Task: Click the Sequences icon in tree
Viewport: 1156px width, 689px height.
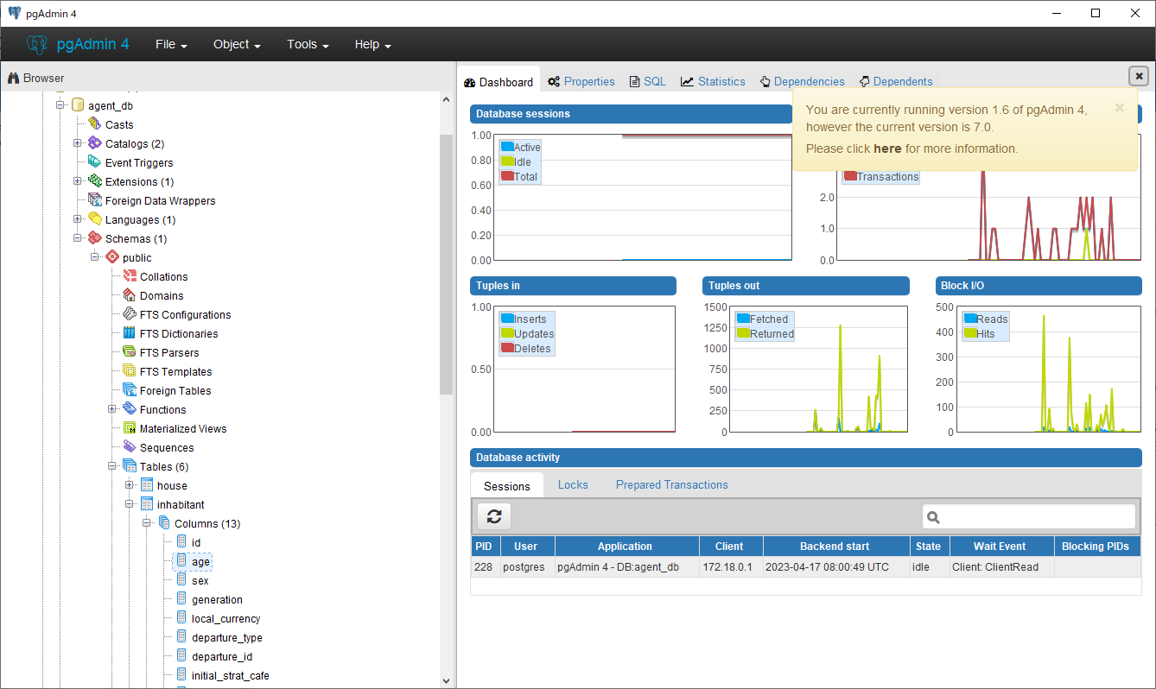Action: pyautogui.click(x=130, y=447)
